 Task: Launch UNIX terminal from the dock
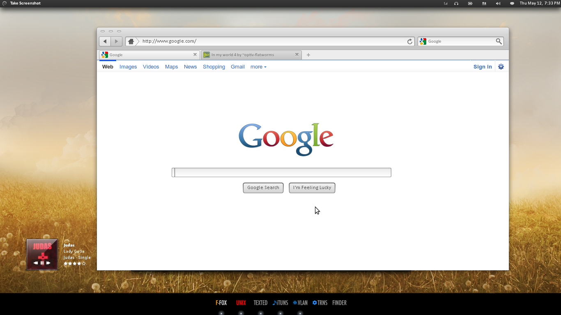[241, 303]
